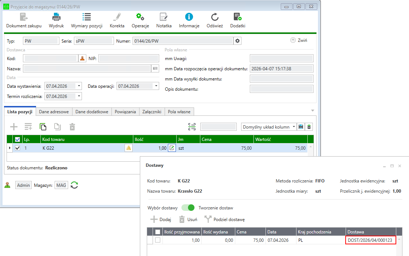
Task: Open Dokument zakupu toolbar icon
Action: click(x=24, y=17)
